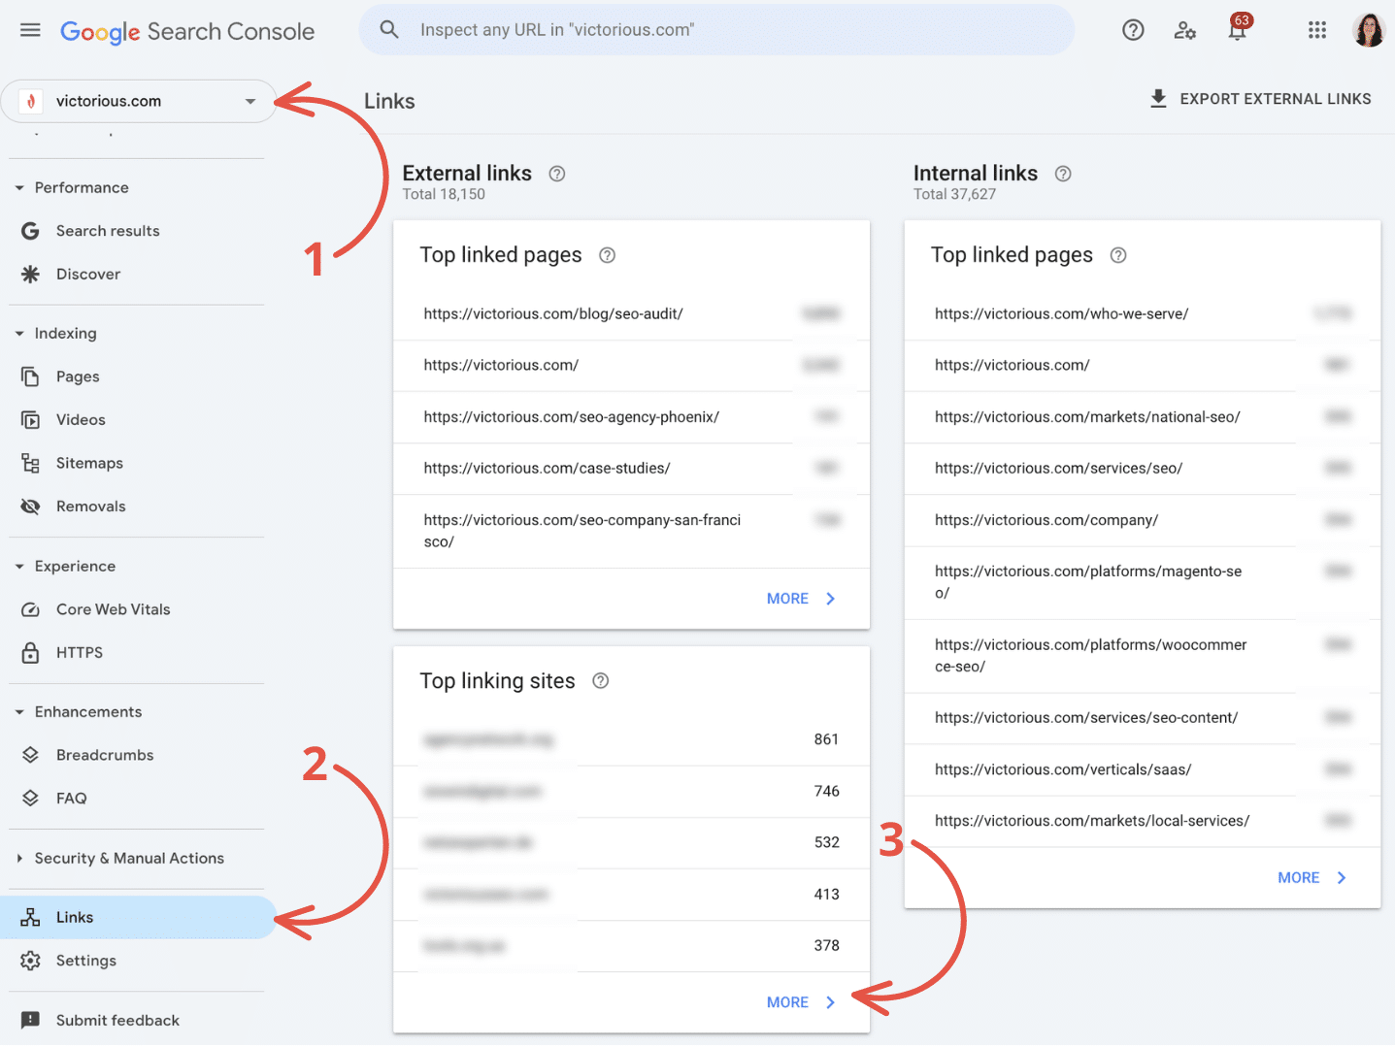Expand Security & Manual Actions section
The height and width of the screenshot is (1046, 1395).
(x=19, y=859)
